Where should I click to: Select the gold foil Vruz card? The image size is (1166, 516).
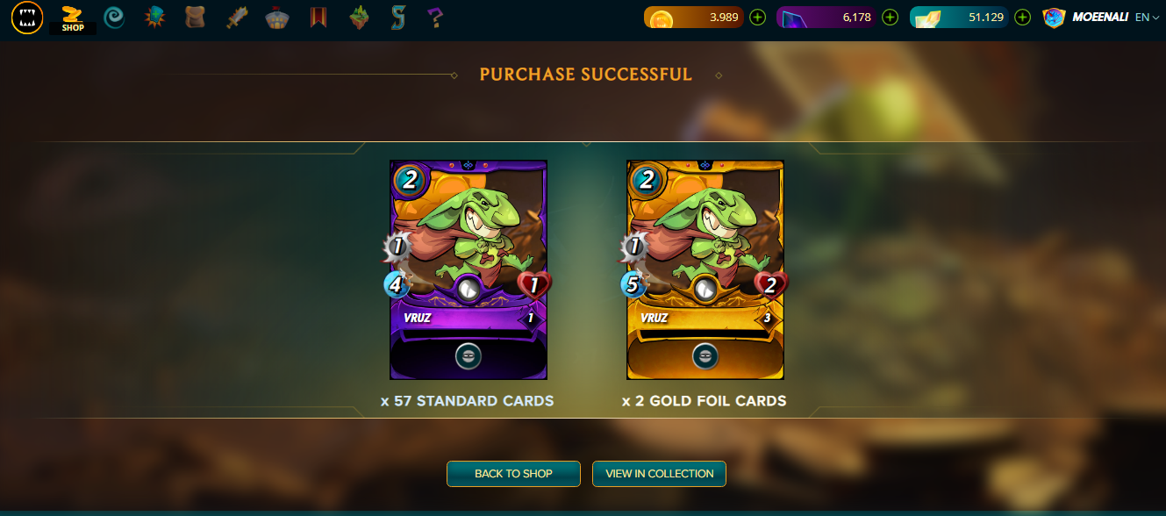point(705,269)
